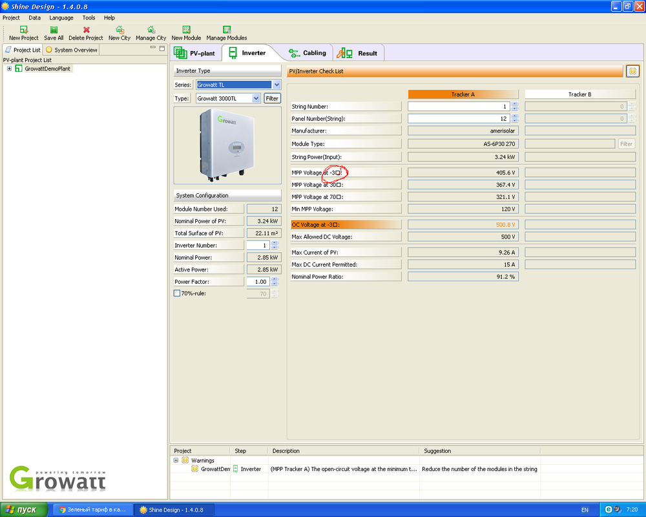This screenshot has height=517, width=646.
Task: Click the Filter button next to Type
Action: [272, 98]
